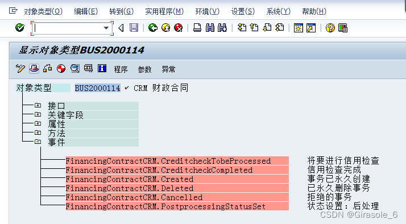
Task: Click the top hat toolbar icon
Action: click(34, 69)
